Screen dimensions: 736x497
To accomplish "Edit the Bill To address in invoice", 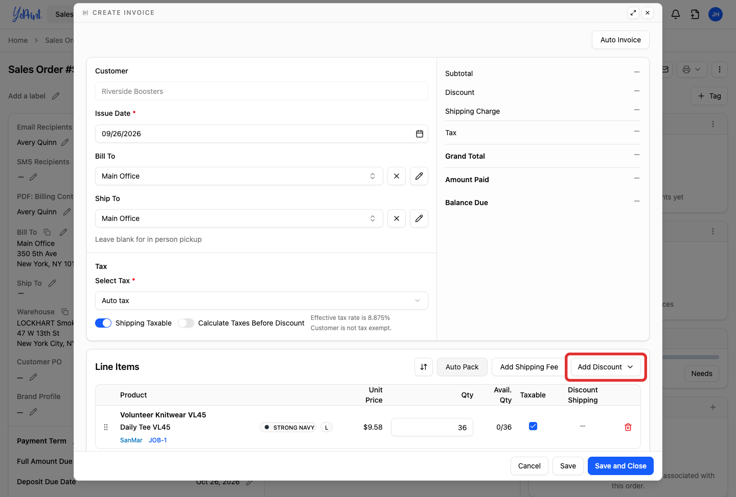I will pos(419,176).
